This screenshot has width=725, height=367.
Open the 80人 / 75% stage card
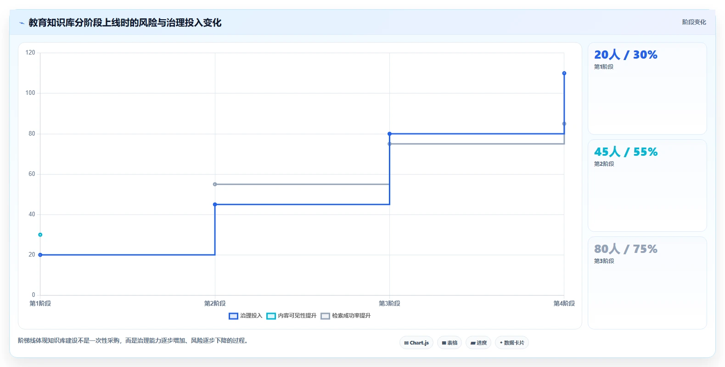point(647,283)
